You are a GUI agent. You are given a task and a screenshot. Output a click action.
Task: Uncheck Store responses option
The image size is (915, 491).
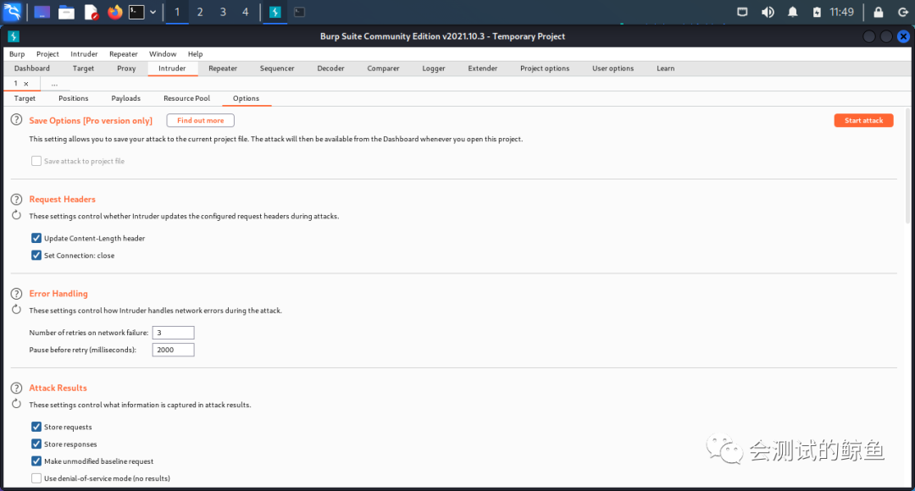(36, 444)
